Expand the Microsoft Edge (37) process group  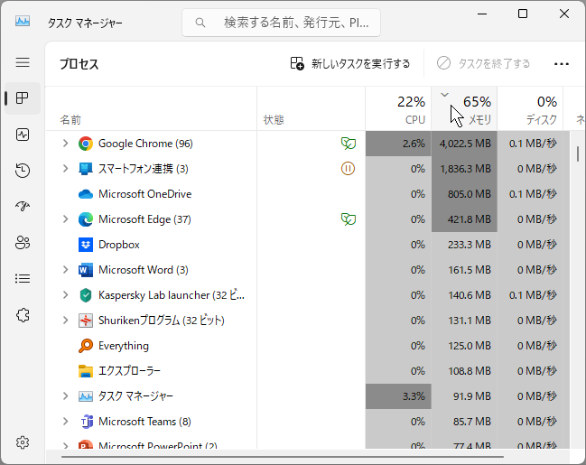pyautogui.click(x=65, y=219)
